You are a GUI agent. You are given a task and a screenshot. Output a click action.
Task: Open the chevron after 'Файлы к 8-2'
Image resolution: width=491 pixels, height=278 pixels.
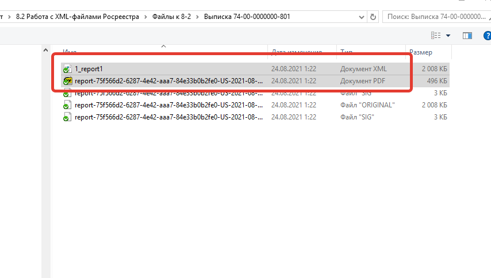[x=197, y=17]
